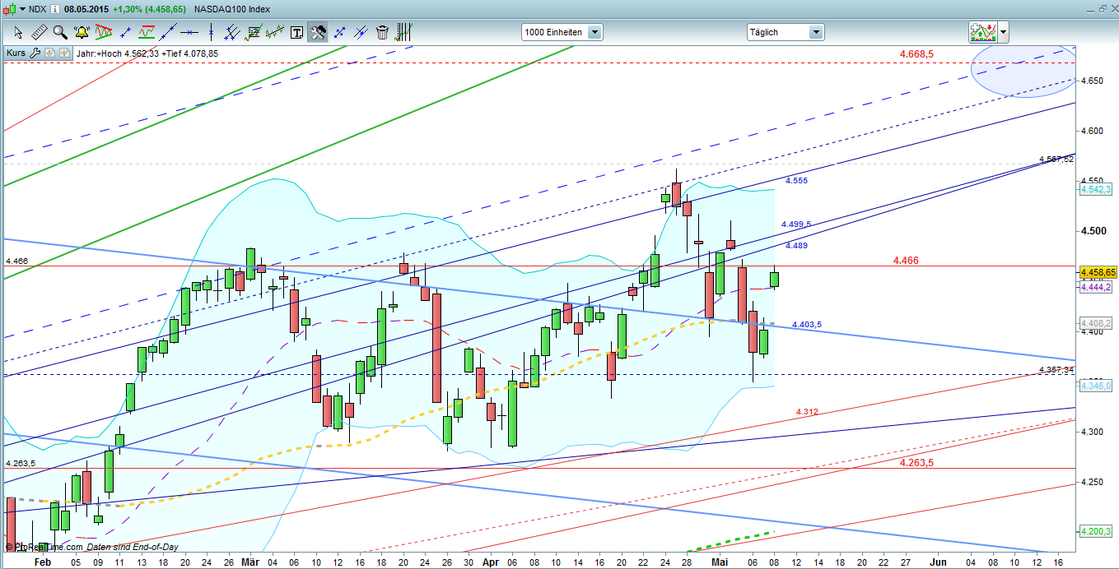
Task: Click the red 4.312 trendline label
Action: click(807, 411)
